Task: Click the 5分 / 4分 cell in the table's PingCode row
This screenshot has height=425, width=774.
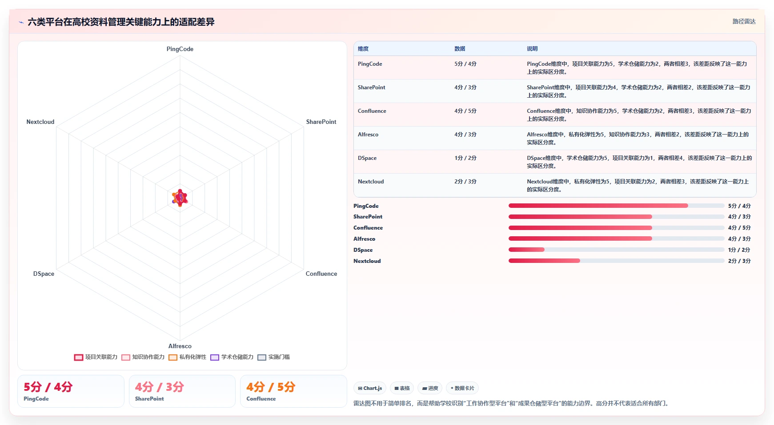Action: 465,64
